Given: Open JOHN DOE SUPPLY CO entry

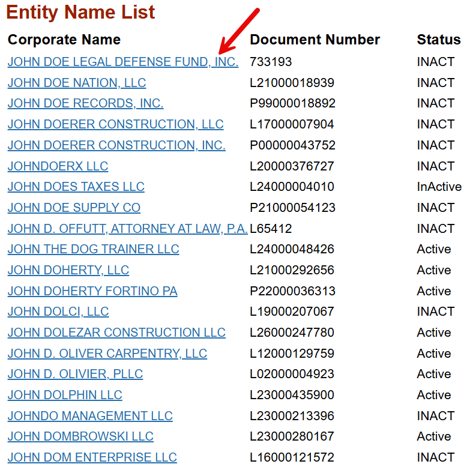Looking at the screenshot, I should pos(74,208).
